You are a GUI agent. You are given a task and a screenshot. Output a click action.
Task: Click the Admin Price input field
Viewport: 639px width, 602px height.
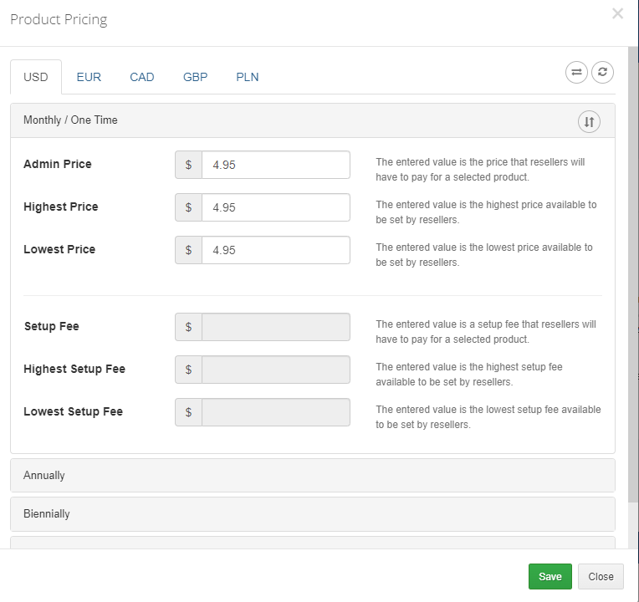coord(276,165)
